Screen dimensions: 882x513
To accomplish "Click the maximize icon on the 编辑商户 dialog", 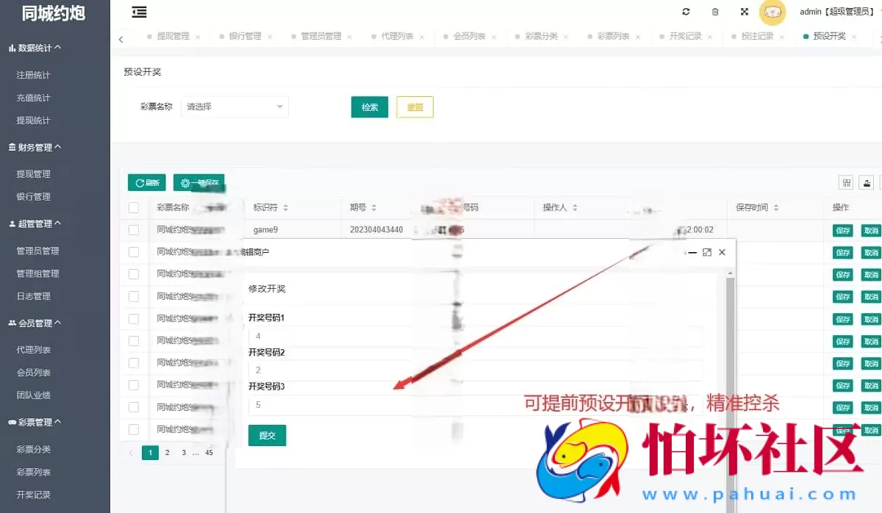I will (x=707, y=251).
